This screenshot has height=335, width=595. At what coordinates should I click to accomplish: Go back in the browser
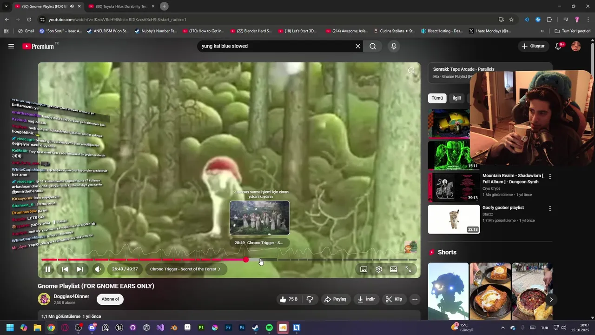point(7,20)
